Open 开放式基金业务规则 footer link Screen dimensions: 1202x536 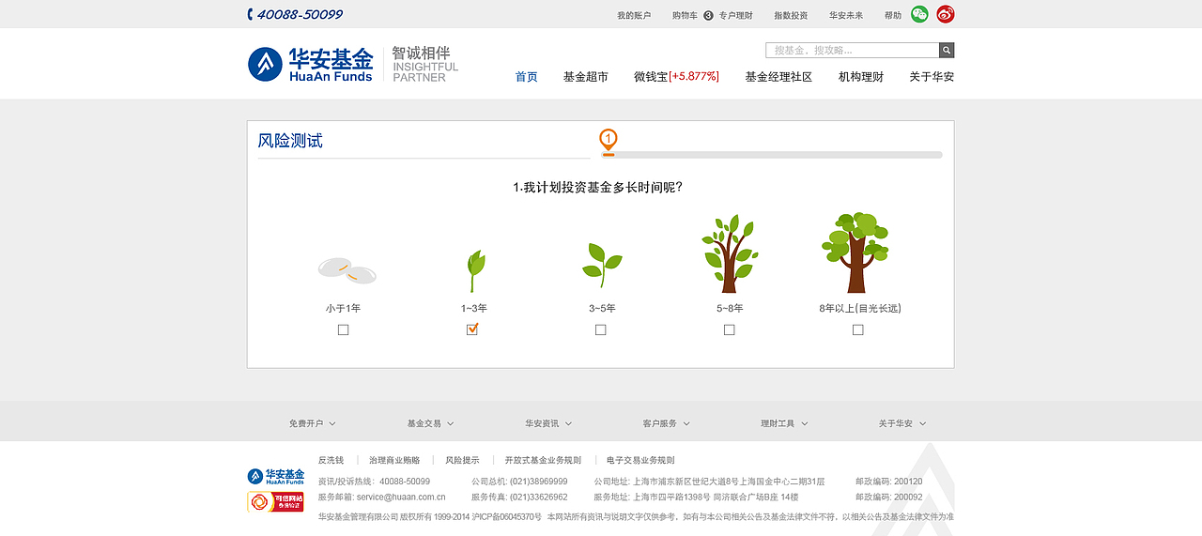[543, 460]
